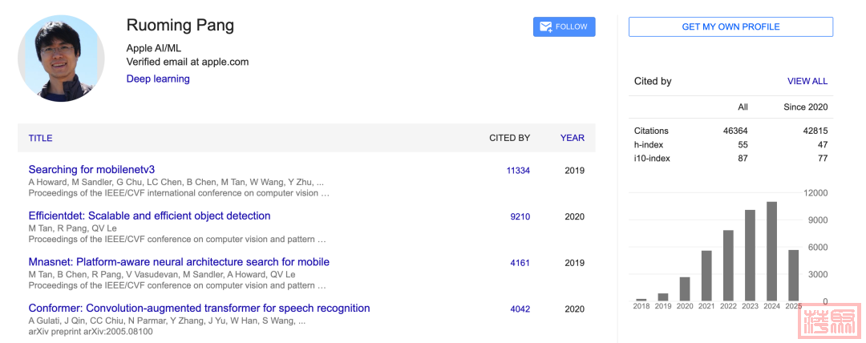
Task: Click the 2024 bar in citations chart
Action: coord(772,252)
